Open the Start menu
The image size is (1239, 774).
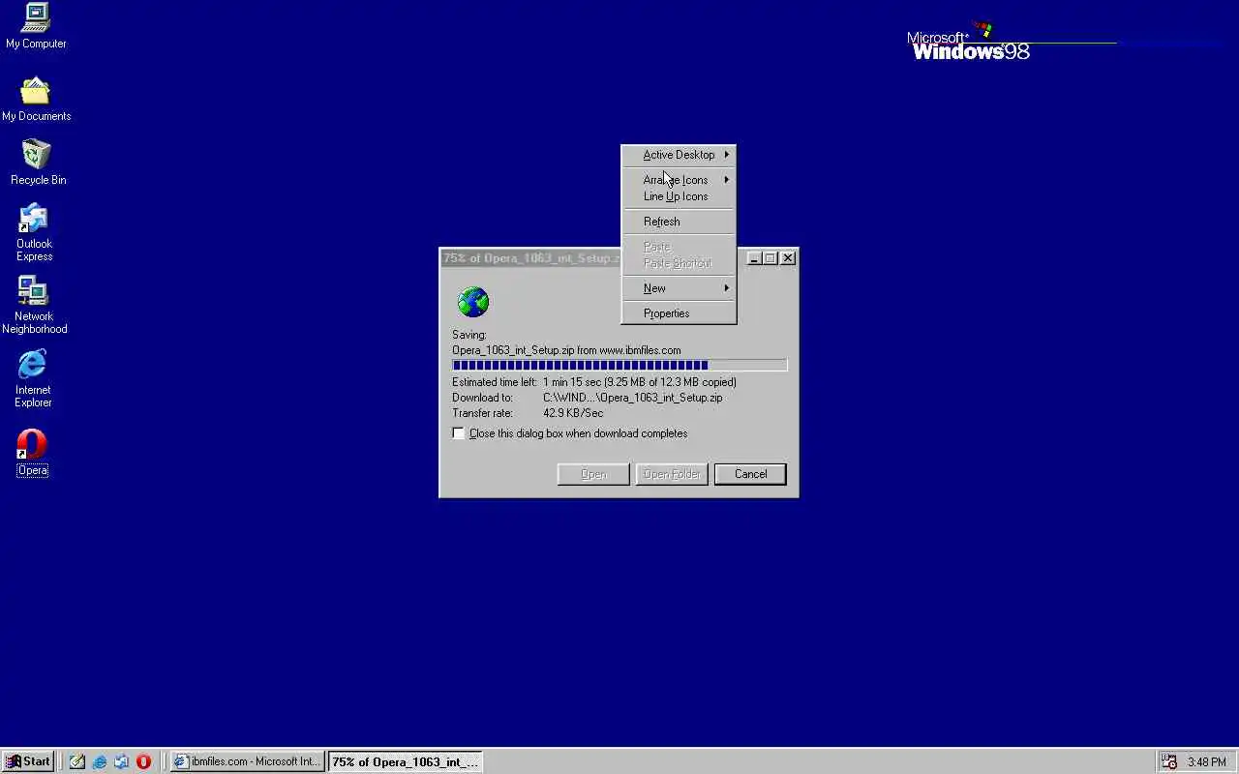(x=28, y=761)
